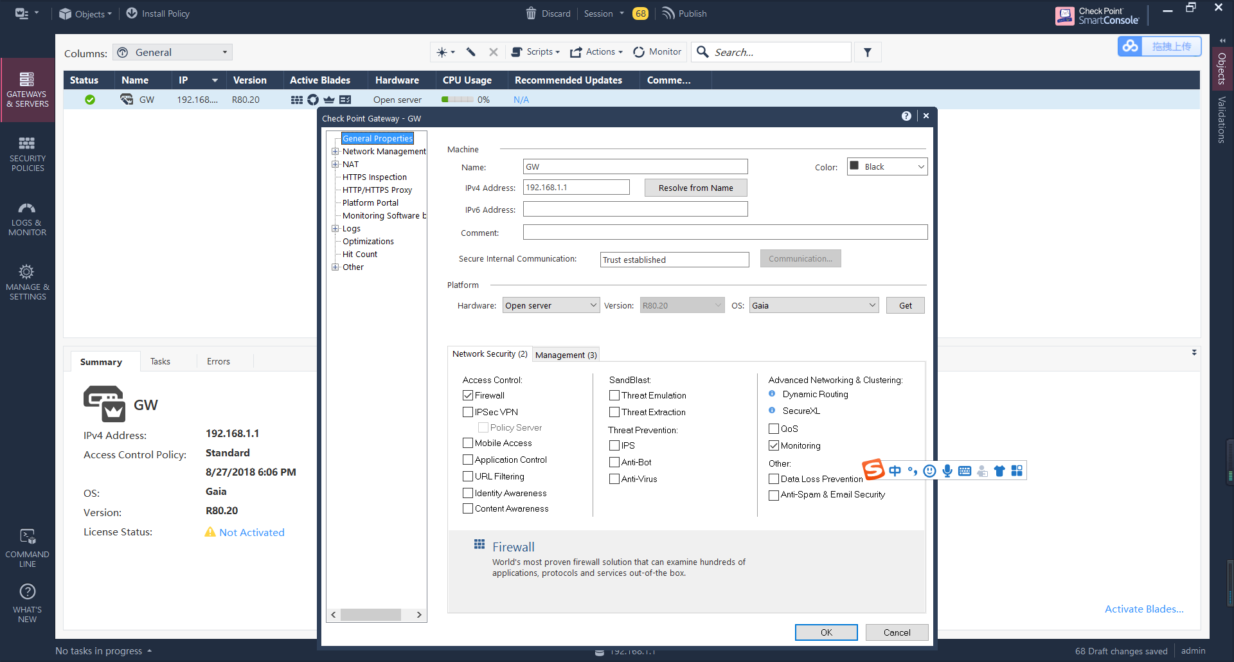Open the Command Line tool
1234x662 pixels.
click(27, 548)
